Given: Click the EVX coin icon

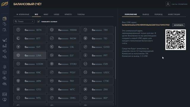Looking at the screenshot, I should [85, 64].
